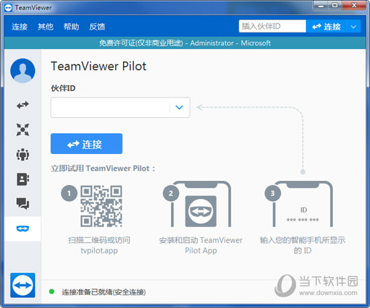Open the Chat speech bubbles sidebar icon

pos(23,204)
